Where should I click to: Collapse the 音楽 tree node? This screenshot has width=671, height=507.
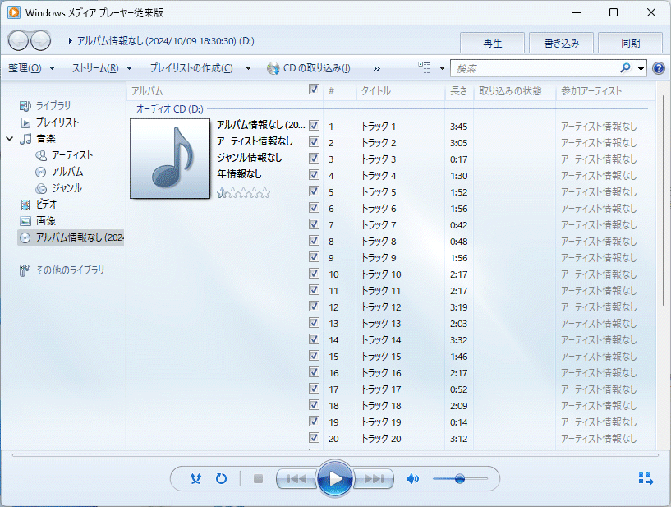(10, 138)
